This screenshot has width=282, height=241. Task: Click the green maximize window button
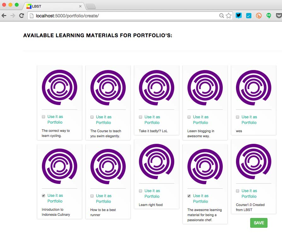(x=17, y=5)
